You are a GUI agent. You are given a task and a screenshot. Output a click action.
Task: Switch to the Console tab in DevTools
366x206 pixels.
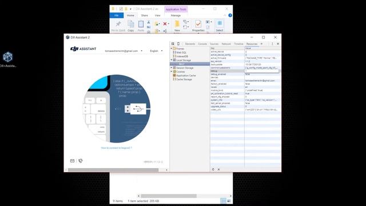[x=202, y=43]
